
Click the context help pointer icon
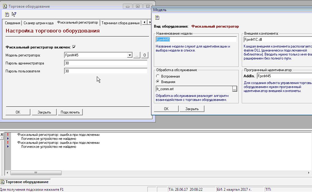tap(14, 14)
